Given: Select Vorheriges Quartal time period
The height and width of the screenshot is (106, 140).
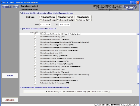Looking at the screenshot, I should pos(65,20).
